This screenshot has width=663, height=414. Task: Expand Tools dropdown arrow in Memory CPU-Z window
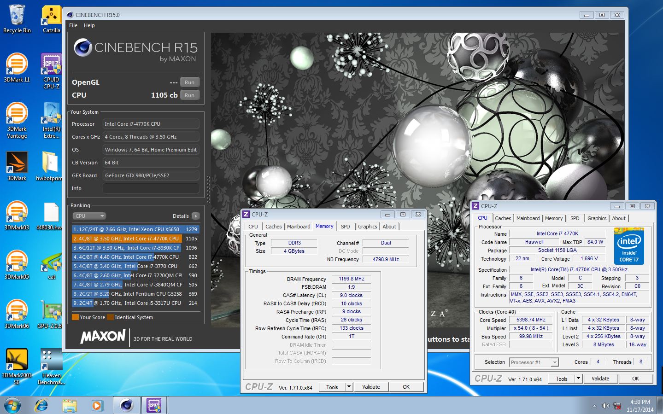(349, 387)
